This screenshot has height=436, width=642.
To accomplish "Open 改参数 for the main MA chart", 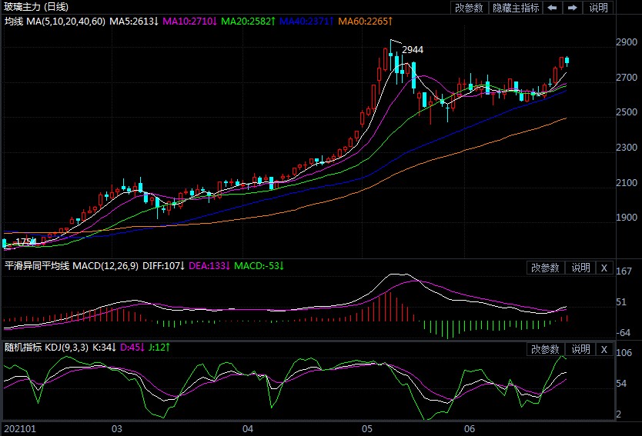I will [470, 8].
